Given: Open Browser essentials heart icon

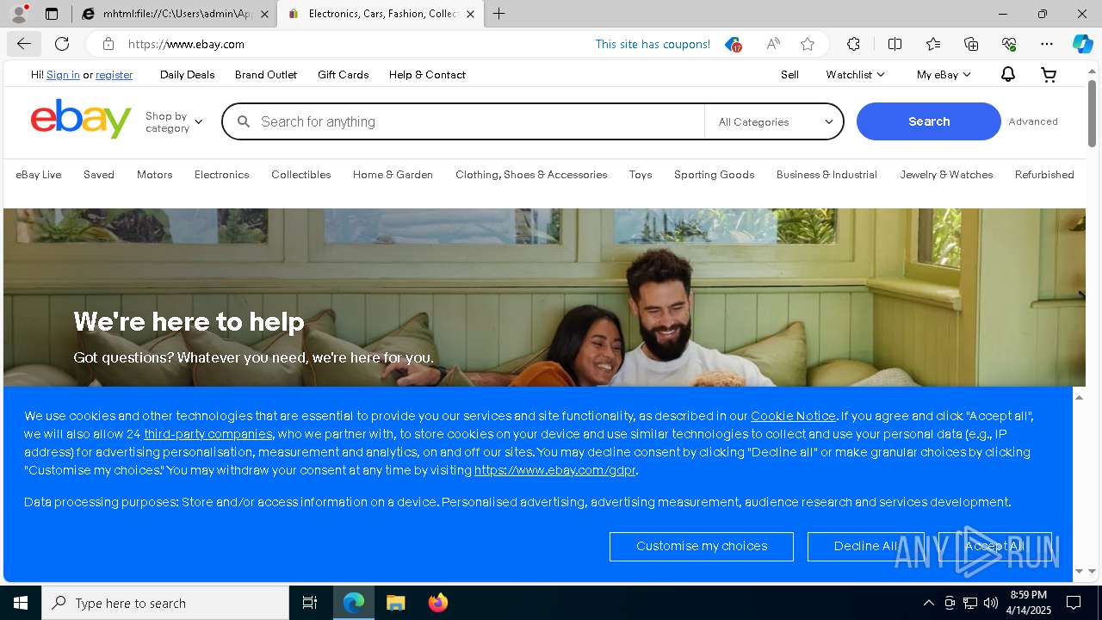Looking at the screenshot, I should point(1009,44).
